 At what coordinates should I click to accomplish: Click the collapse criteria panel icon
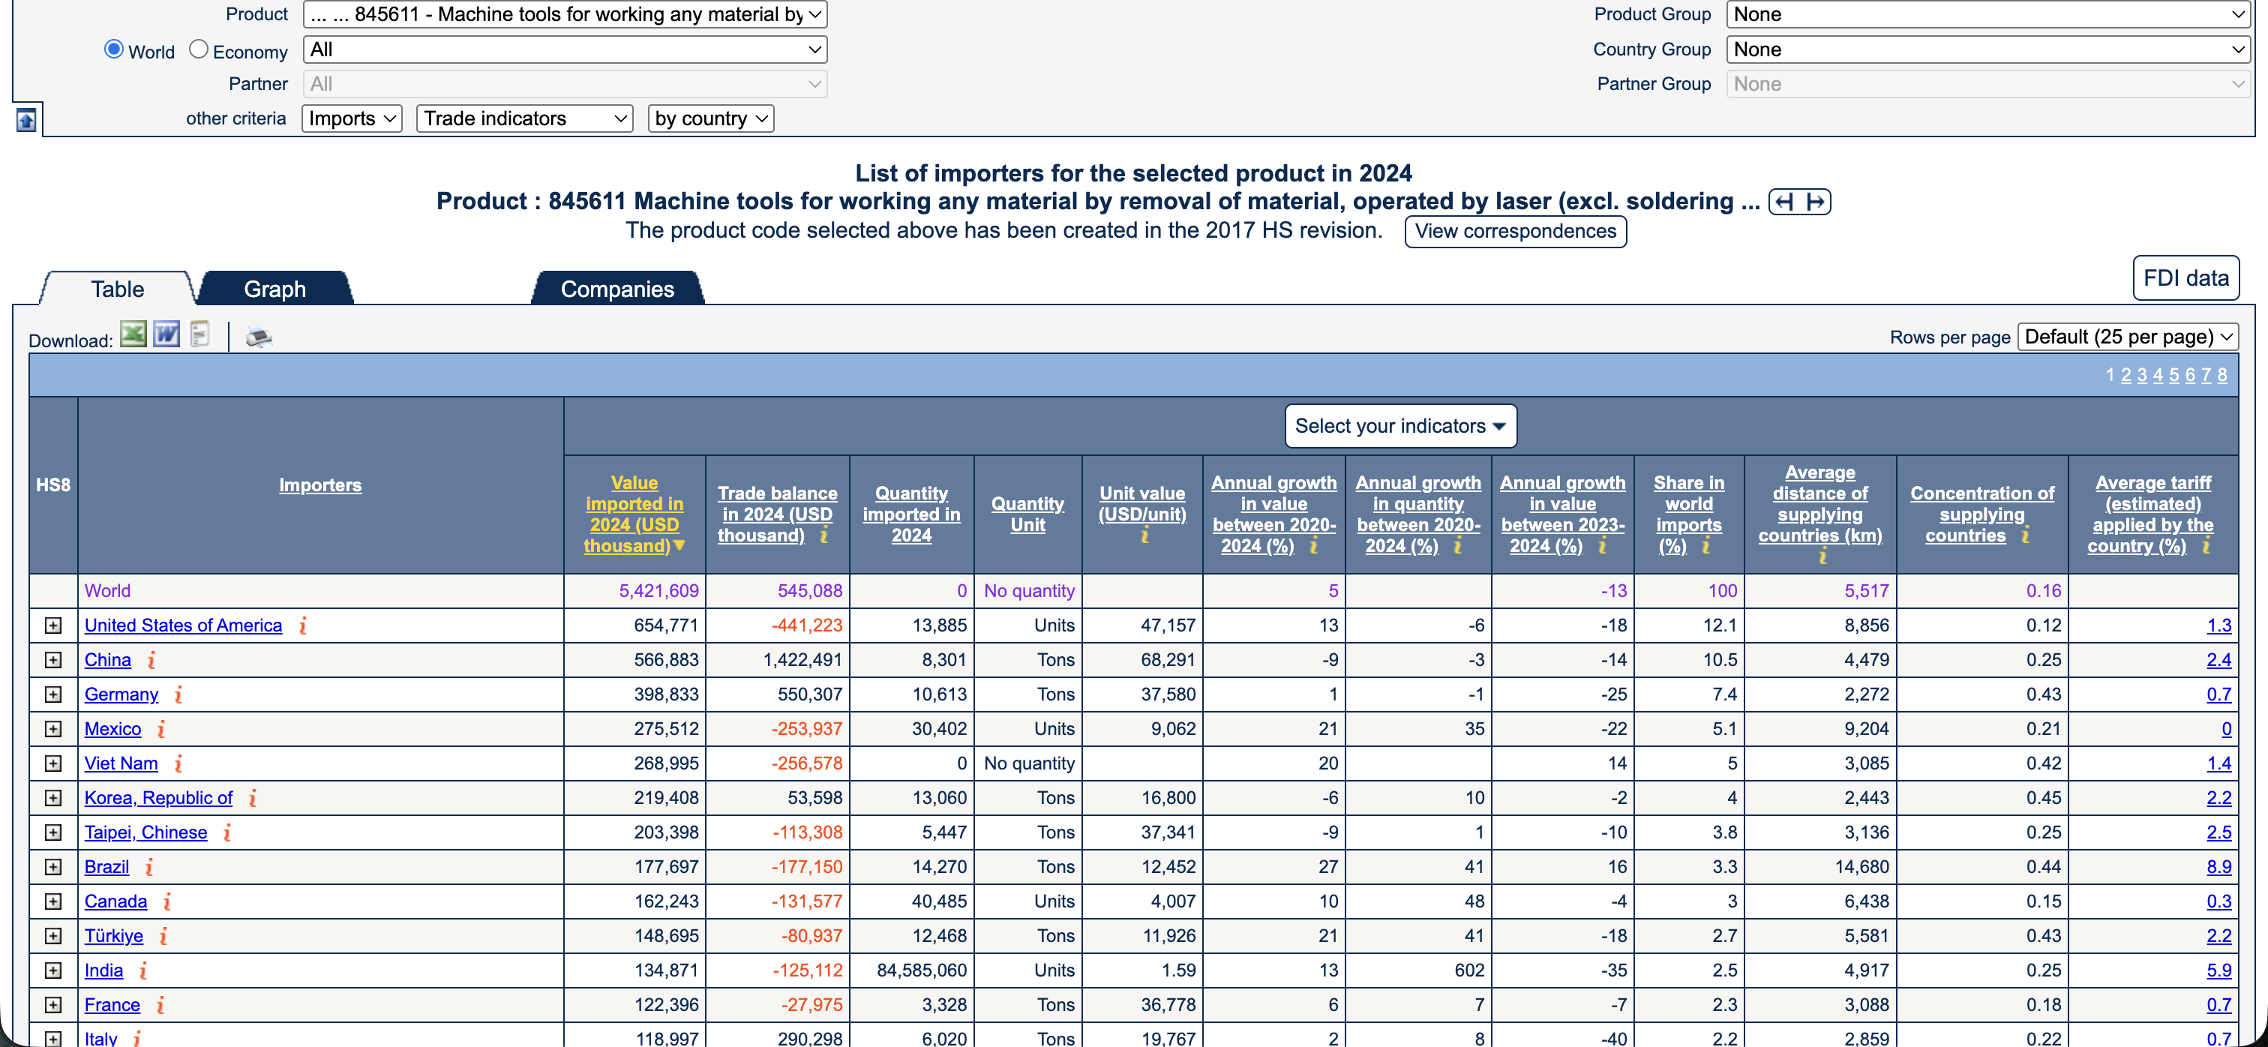click(x=26, y=120)
